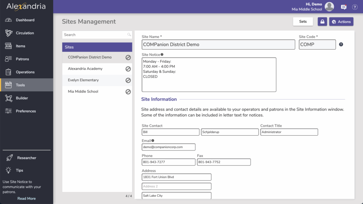Click the sites Search field
Screen dimensions: 363x204
tap(97, 35)
